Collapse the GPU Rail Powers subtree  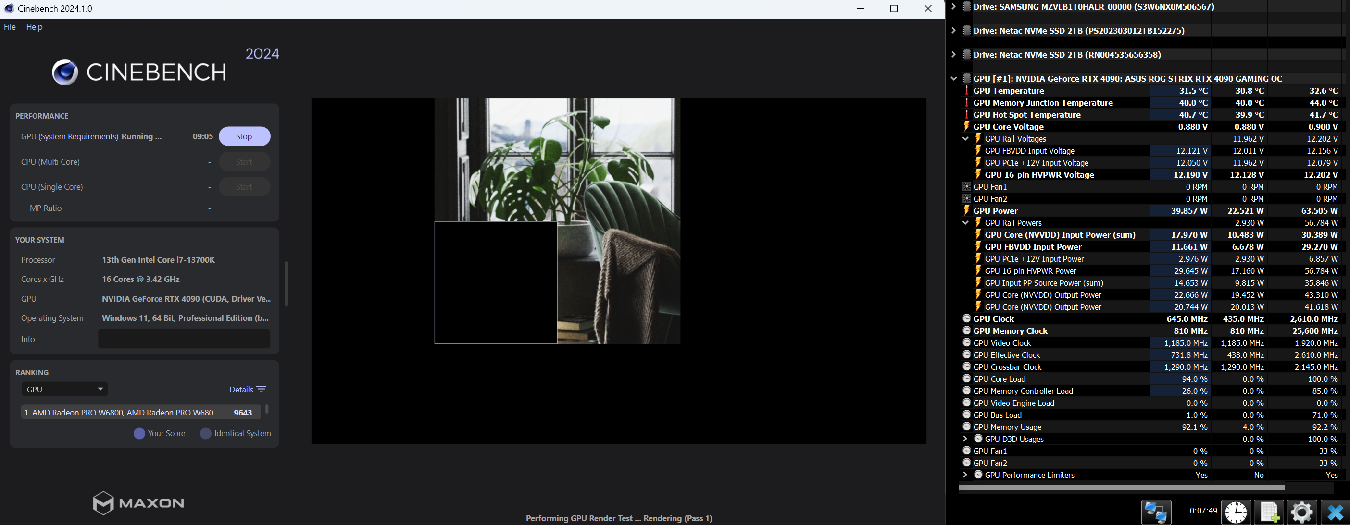pos(965,223)
